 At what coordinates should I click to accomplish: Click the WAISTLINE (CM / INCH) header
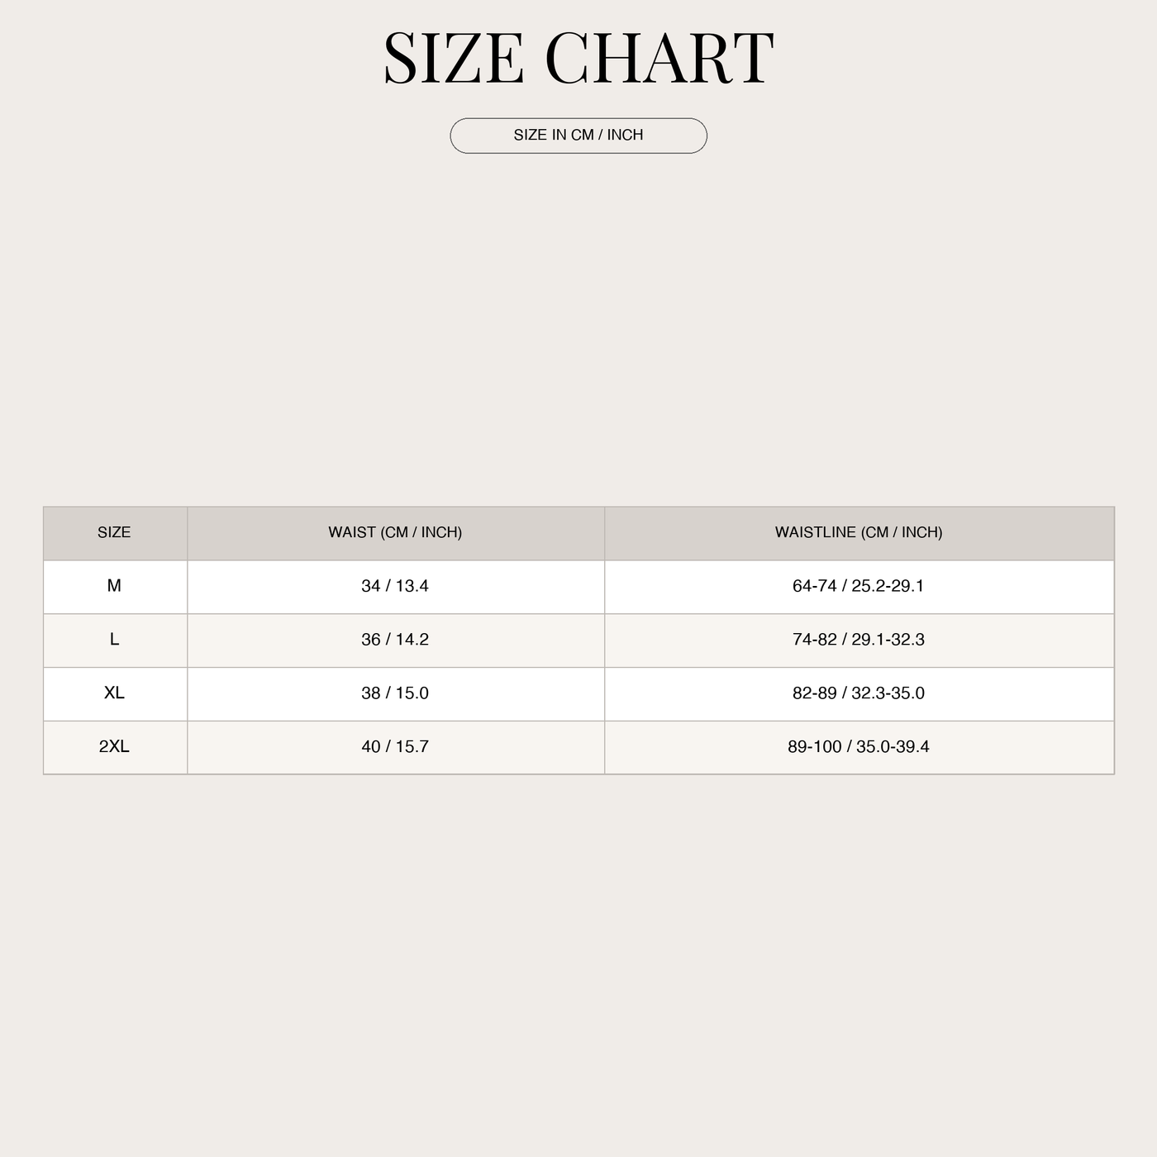coord(859,533)
